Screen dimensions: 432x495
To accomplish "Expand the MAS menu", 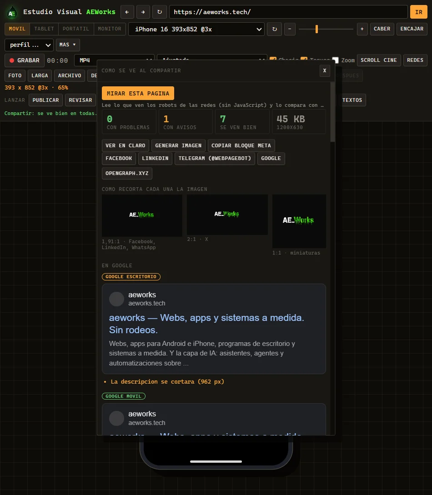I will point(68,45).
